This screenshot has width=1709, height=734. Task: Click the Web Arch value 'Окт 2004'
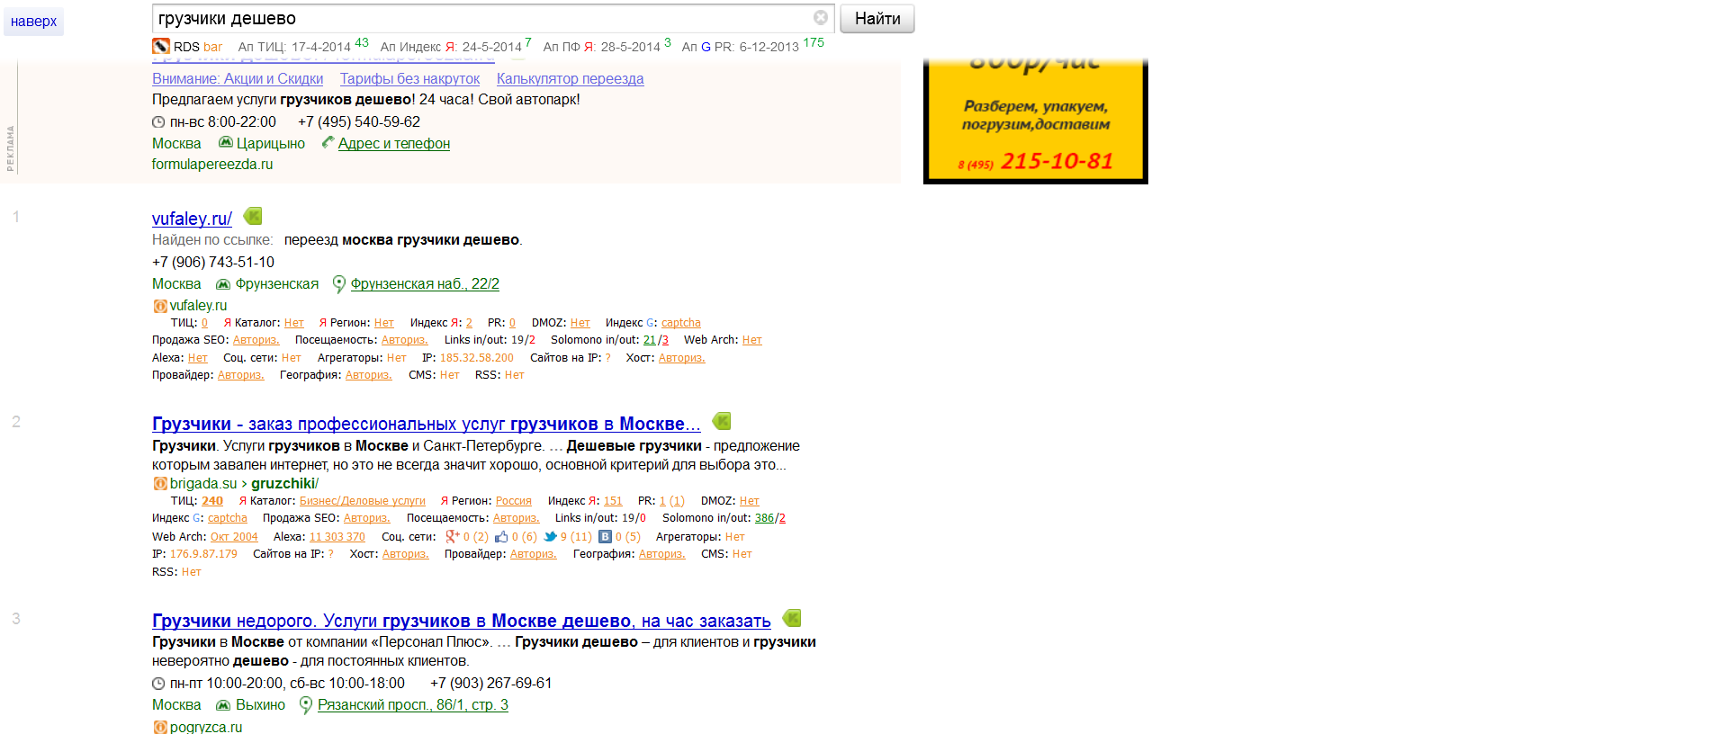(x=234, y=537)
